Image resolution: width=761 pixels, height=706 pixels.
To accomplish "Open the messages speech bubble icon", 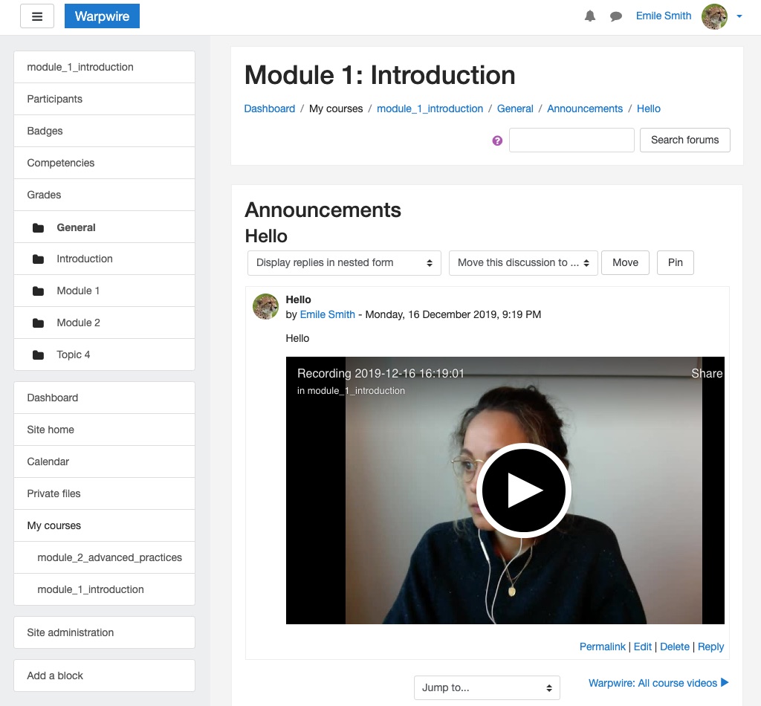I will point(616,16).
